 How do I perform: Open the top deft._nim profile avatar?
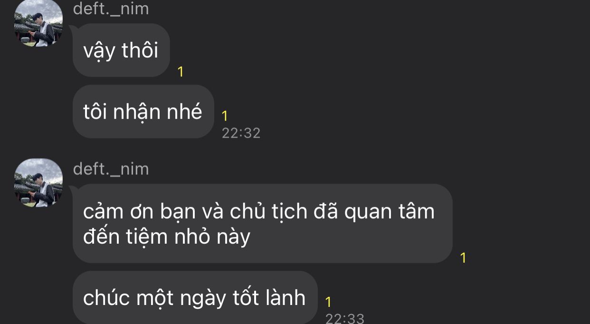pos(38,23)
